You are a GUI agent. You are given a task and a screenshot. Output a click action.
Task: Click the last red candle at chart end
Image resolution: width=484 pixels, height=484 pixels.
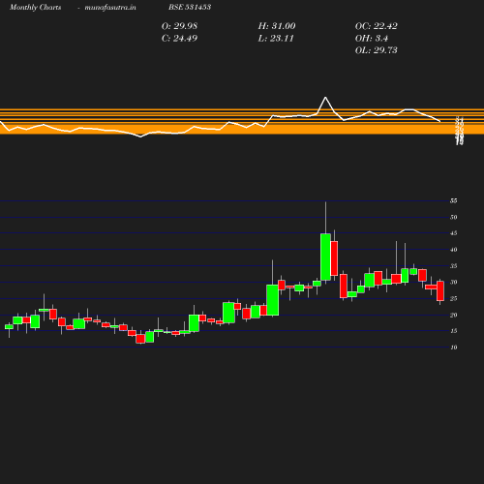(440, 291)
